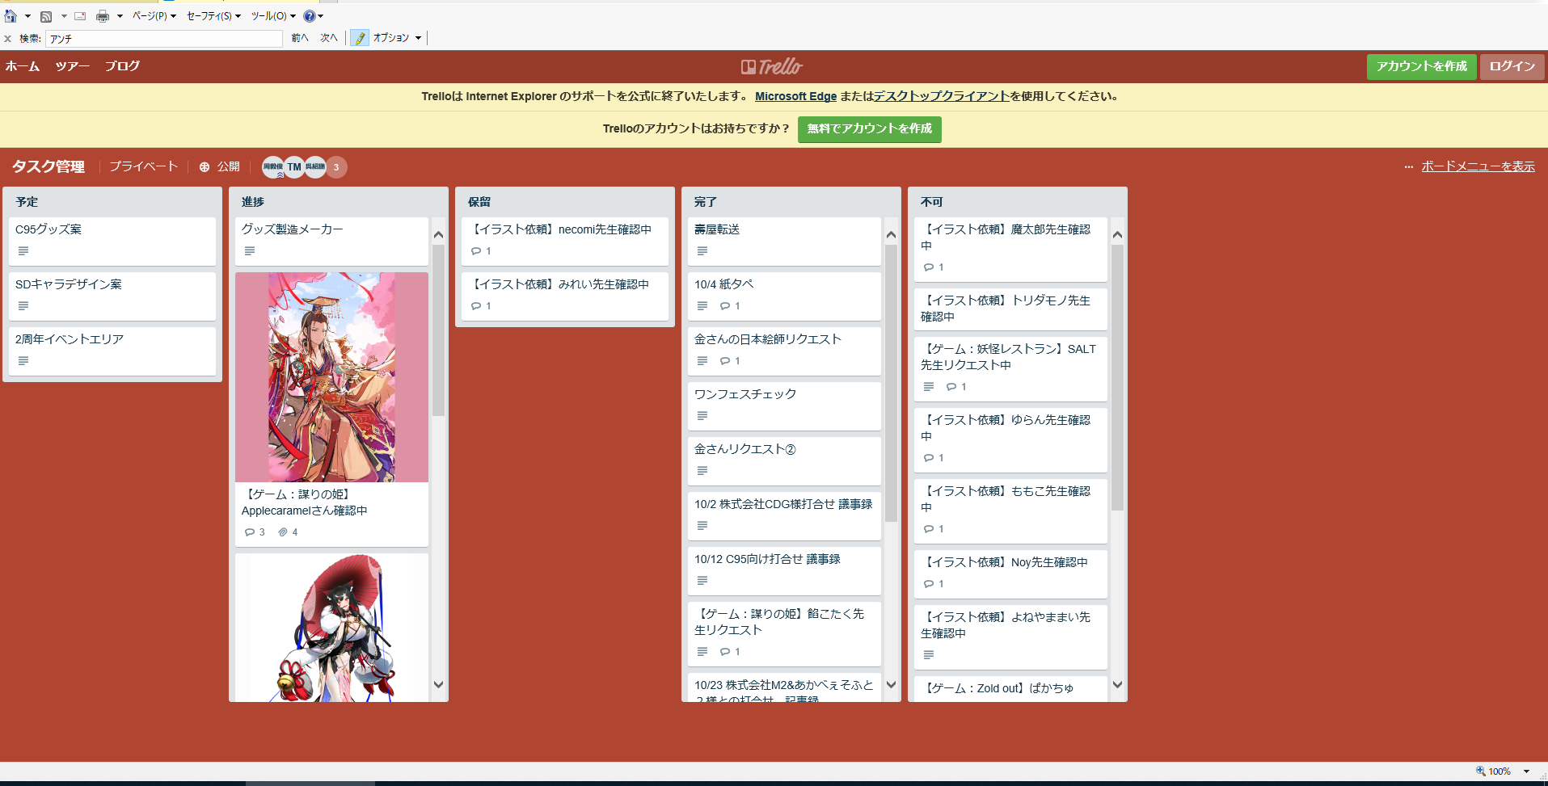Follow the デスクトップクライアント link
Screen dimensions: 1548x786
coord(942,96)
